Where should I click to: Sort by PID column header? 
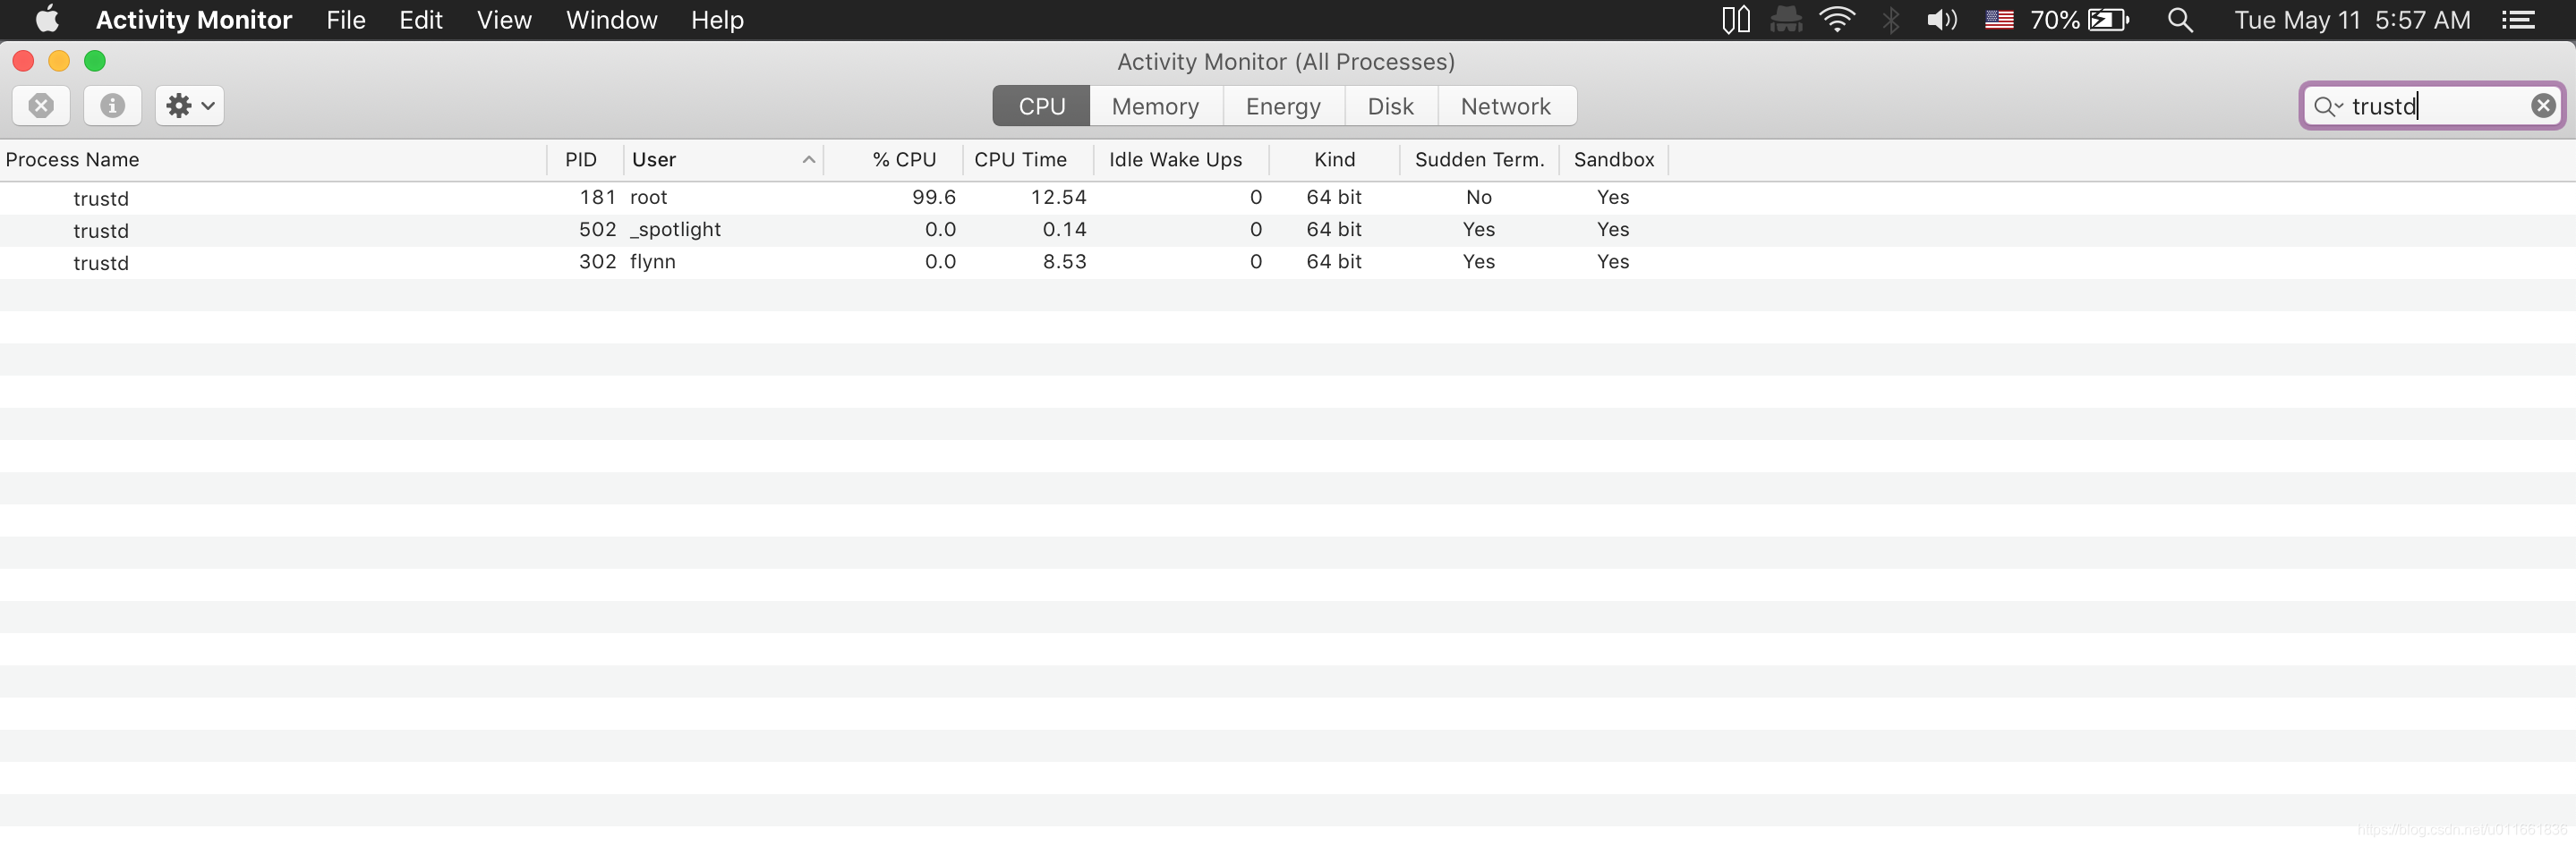click(585, 160)
